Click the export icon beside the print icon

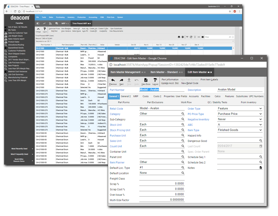183,37
